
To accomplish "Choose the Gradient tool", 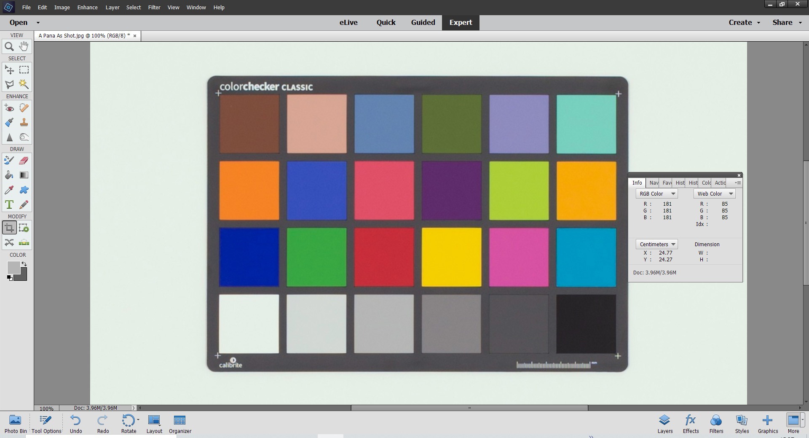I will [24, 175].
